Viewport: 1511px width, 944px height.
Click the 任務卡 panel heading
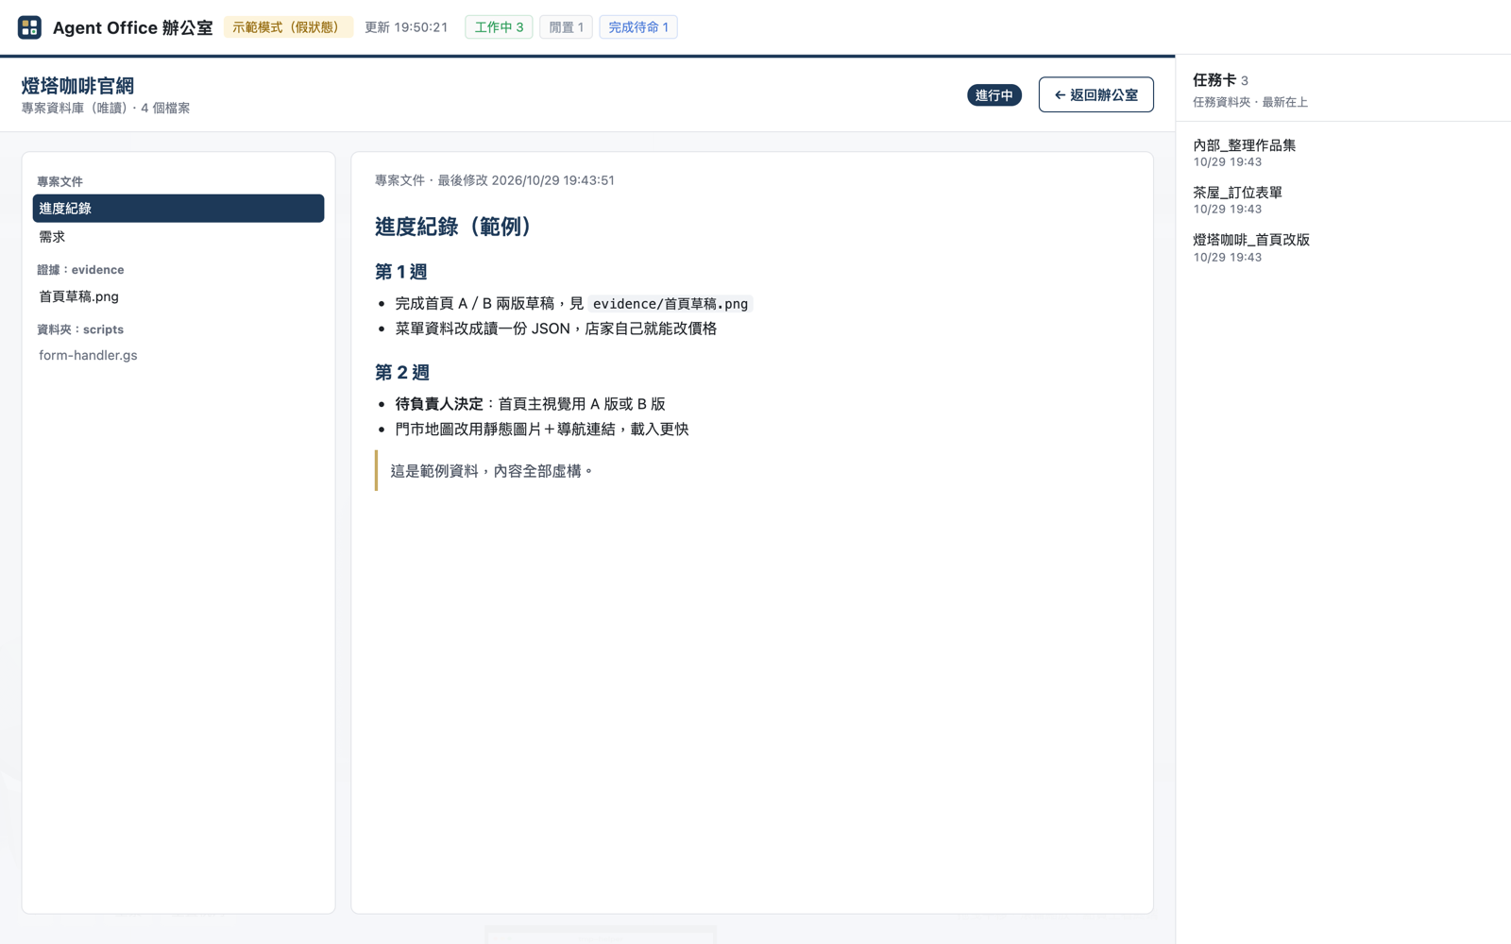(x=1214, y=80)
